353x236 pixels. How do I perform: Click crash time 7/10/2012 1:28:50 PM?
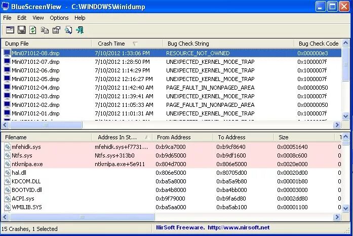click(x=122, y=62)
